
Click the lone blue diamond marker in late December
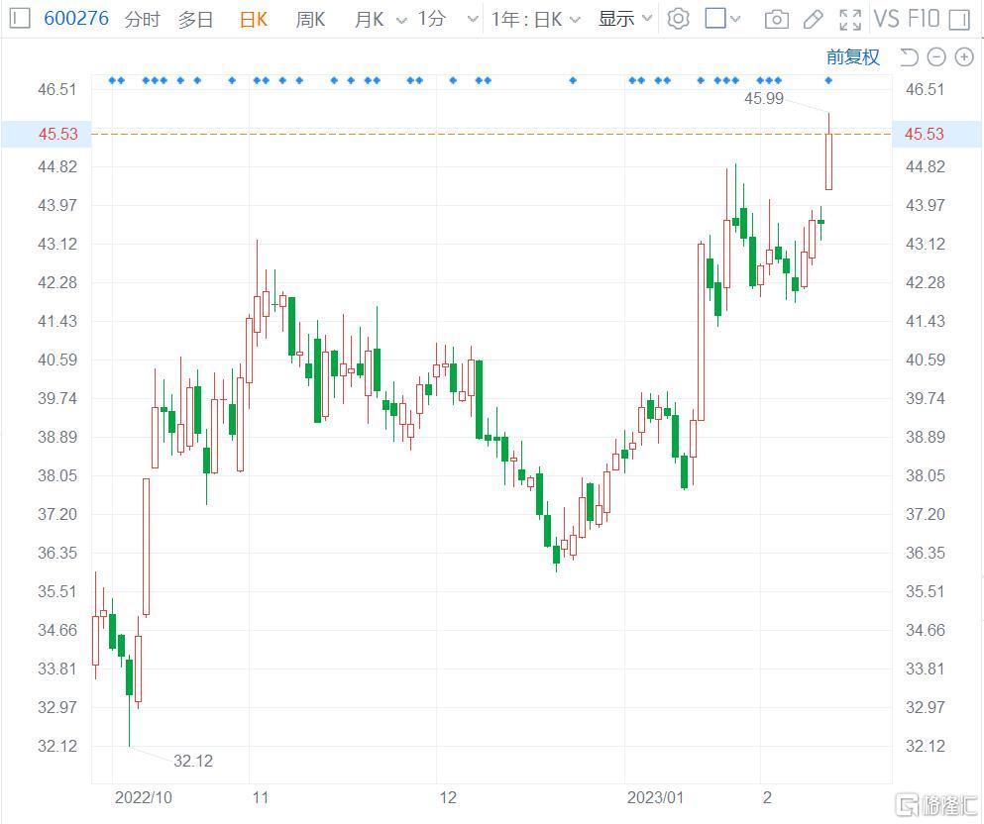tap(573, 80)
